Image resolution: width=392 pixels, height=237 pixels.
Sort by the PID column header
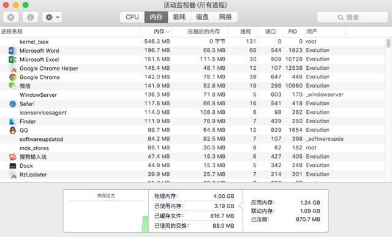pyautogui.click(x=293, y=32)
